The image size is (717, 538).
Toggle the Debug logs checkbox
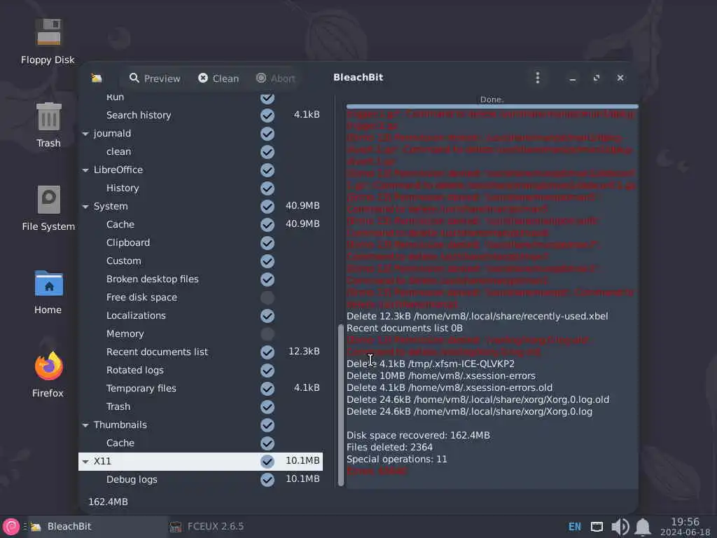(x=267, y=479)
